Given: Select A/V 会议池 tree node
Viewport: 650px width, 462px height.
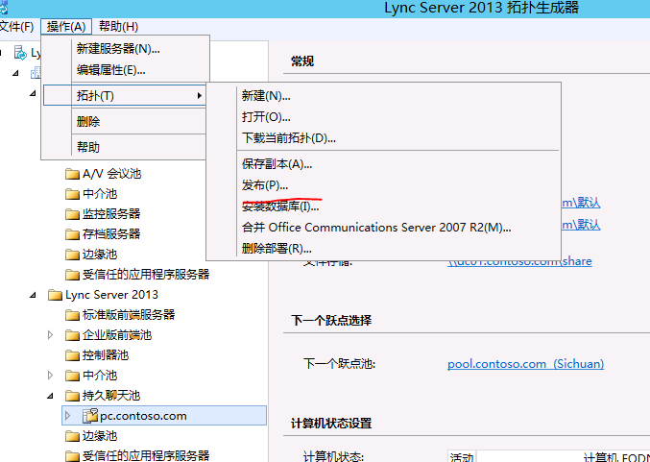Looking at the screenshot, I should click(x=112, y=174).
